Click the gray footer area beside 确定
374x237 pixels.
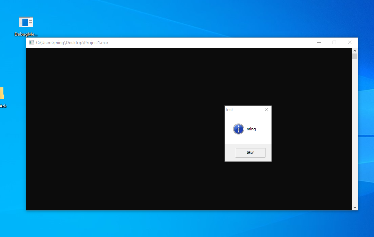click(x=230, y=153)
